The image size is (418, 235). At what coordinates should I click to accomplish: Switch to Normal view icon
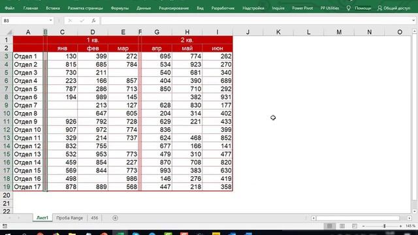(329, 226)
